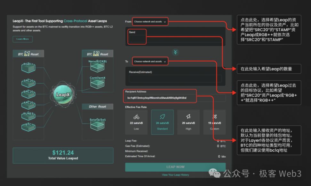This screenshot has height=186, width=311.
Task: Select the ARC20 asset cube icon
Action: pos(28,105)
